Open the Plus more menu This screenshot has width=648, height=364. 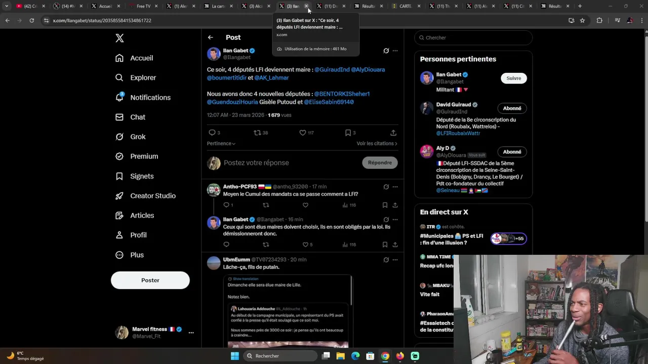(130, 255)
